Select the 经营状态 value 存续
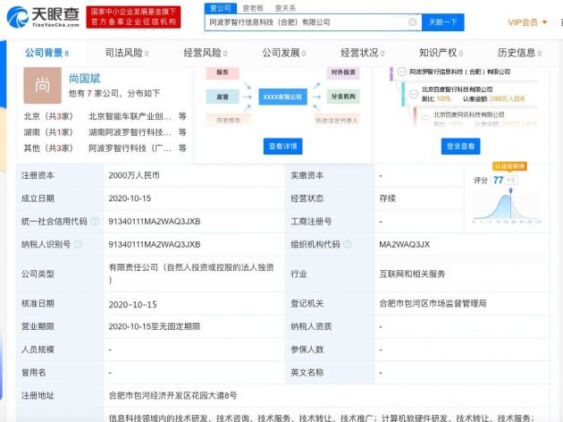This screenshot has width=563, height=422. (x=388, y=198)
